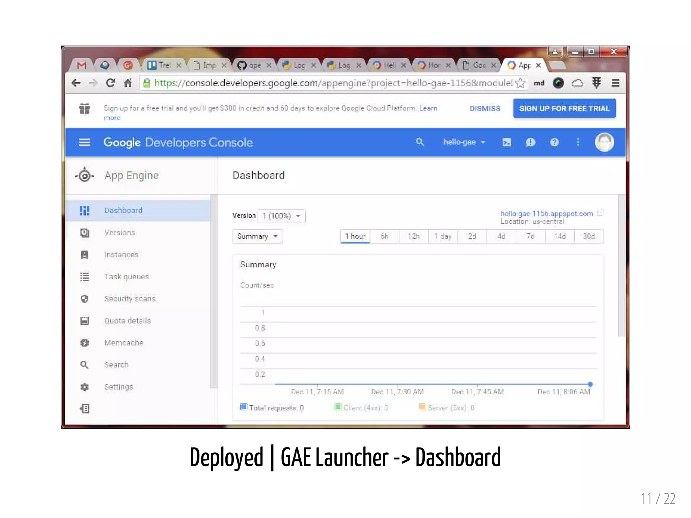Bookmark this page with the star
The image size is (691, 518).
[521, 83]
